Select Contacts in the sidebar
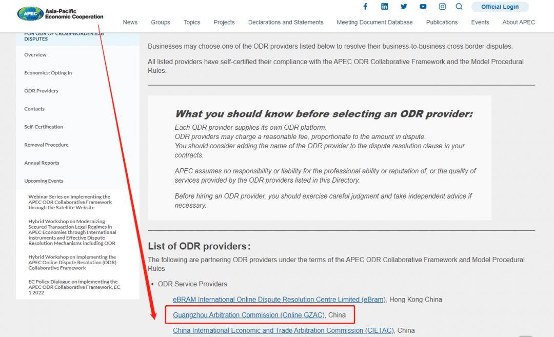The image size is (554, 337). [34, 109]
